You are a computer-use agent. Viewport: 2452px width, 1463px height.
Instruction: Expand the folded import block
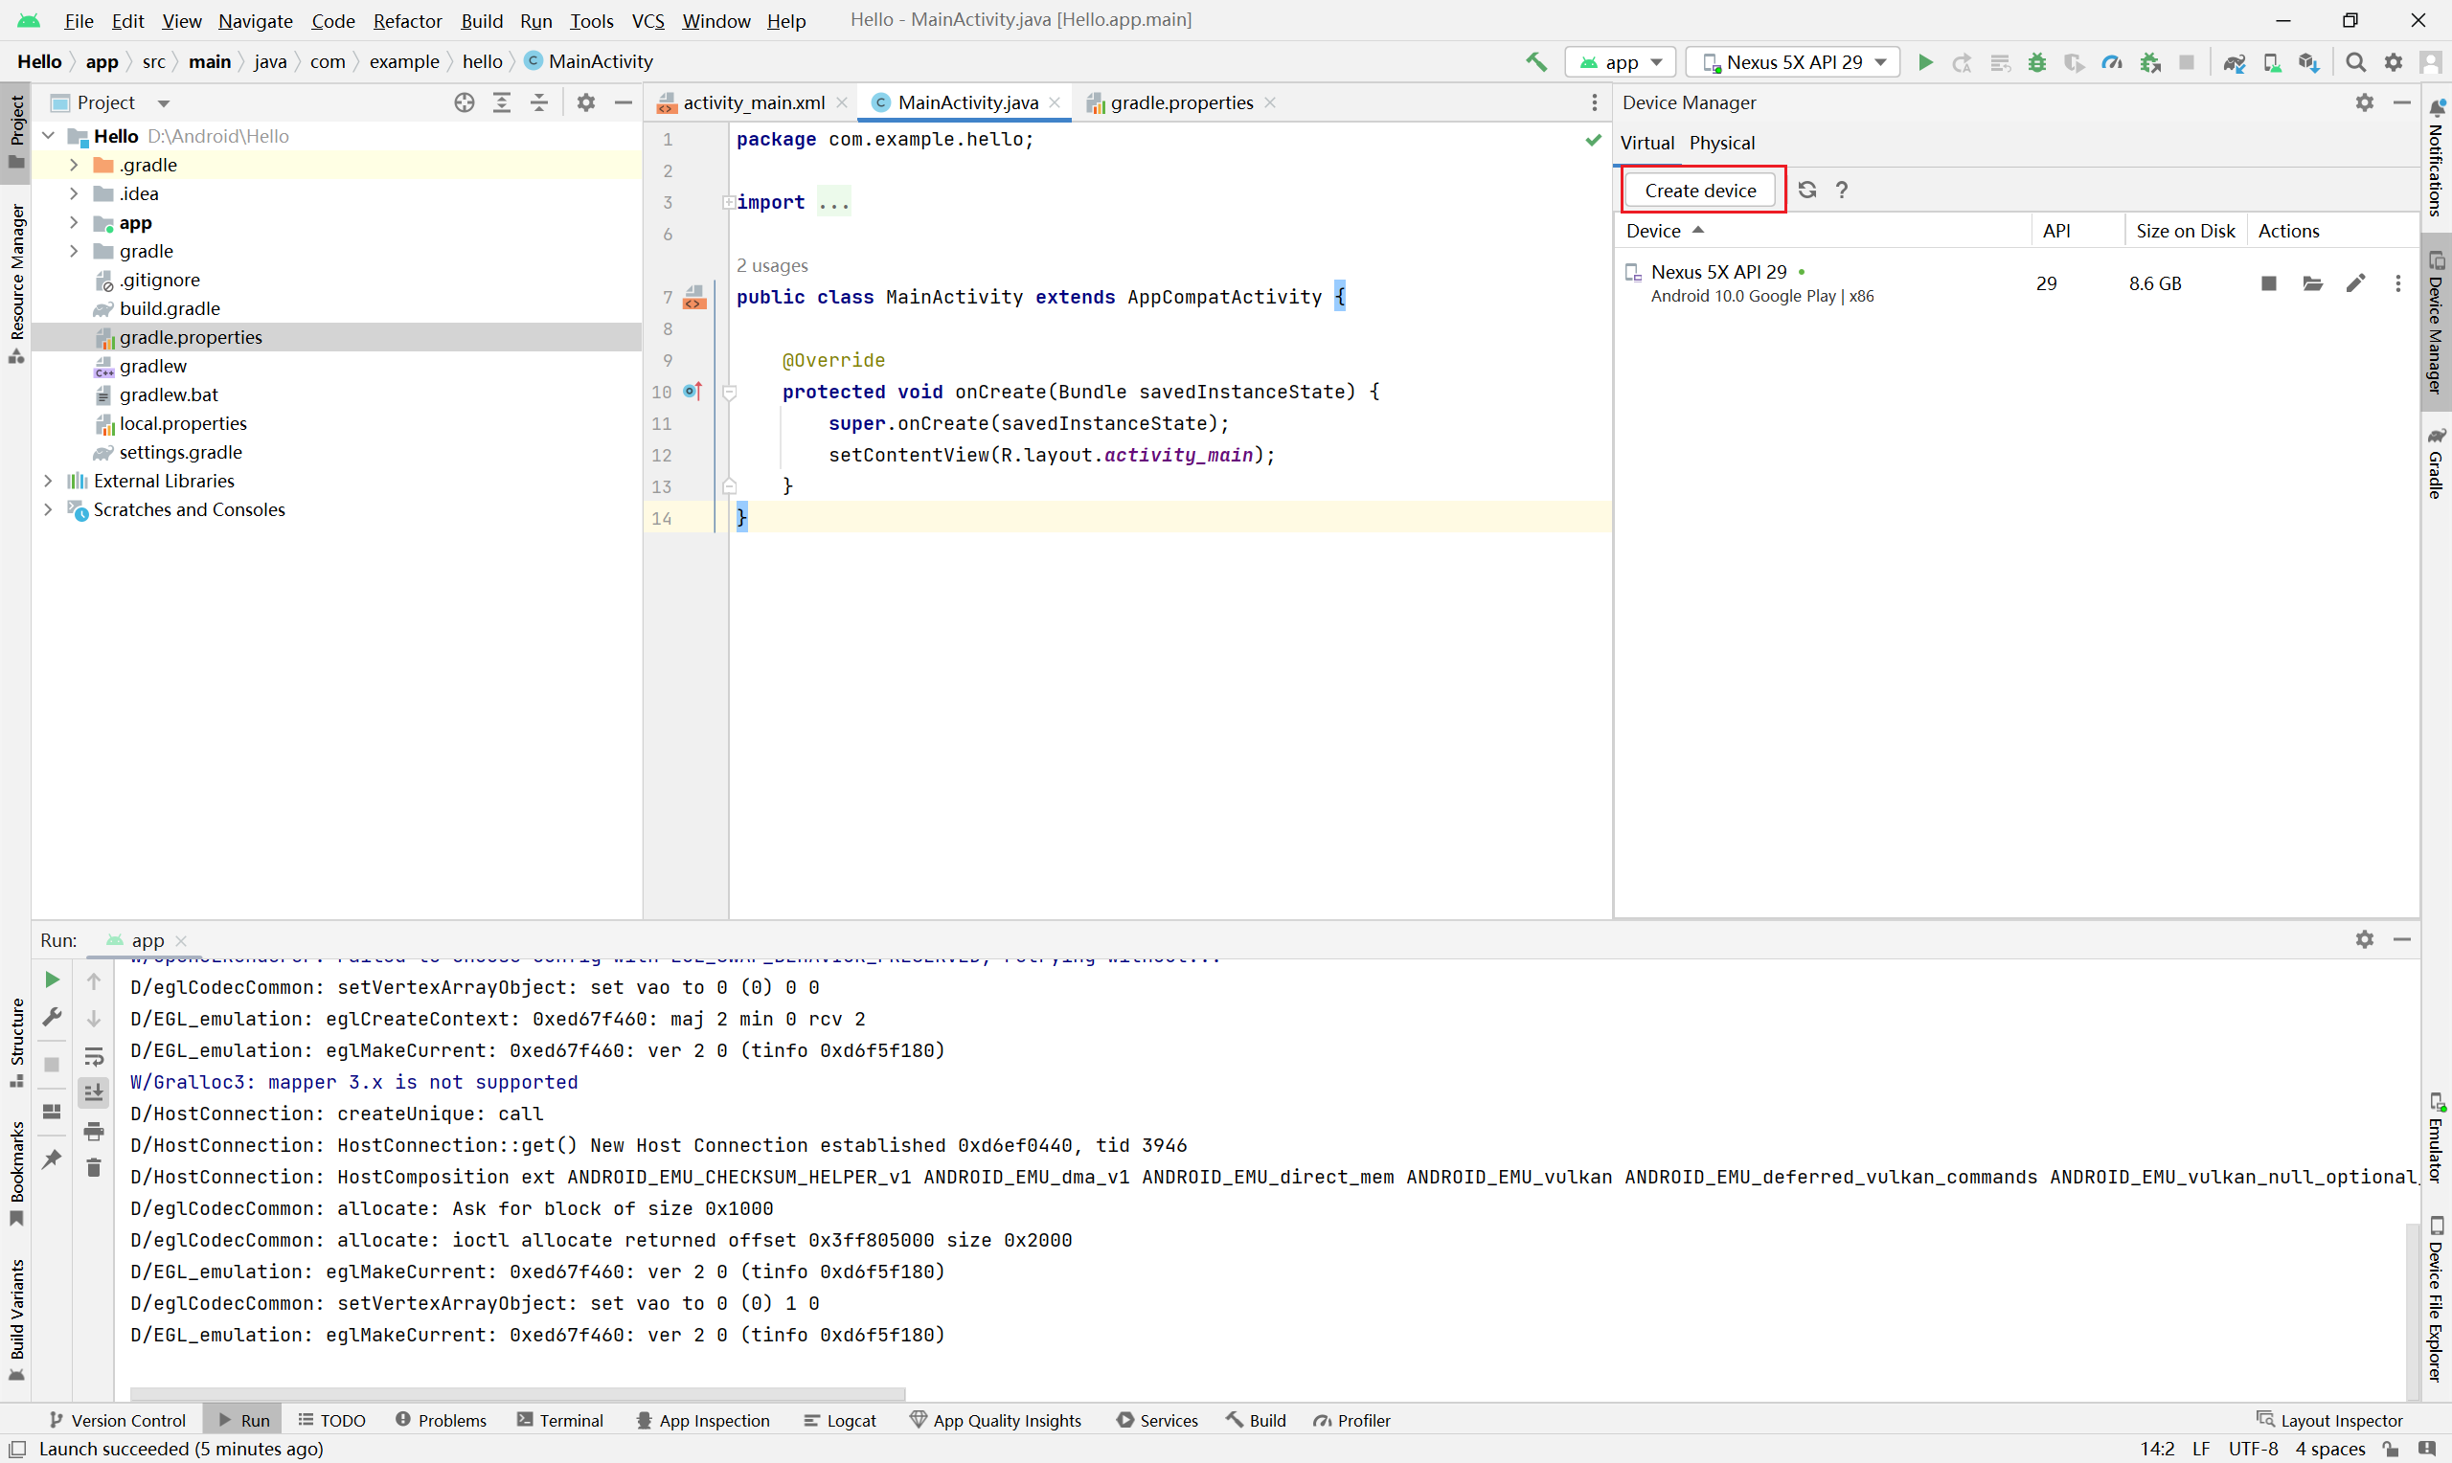coord(729,202)
